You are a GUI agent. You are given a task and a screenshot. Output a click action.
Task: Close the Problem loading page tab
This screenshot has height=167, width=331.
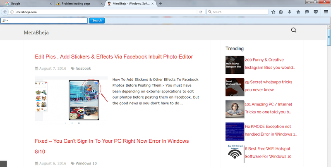pyautogui.click(x=101, y=4)
